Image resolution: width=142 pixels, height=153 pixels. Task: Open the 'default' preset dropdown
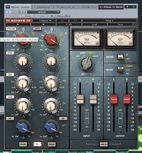[44, 12]
